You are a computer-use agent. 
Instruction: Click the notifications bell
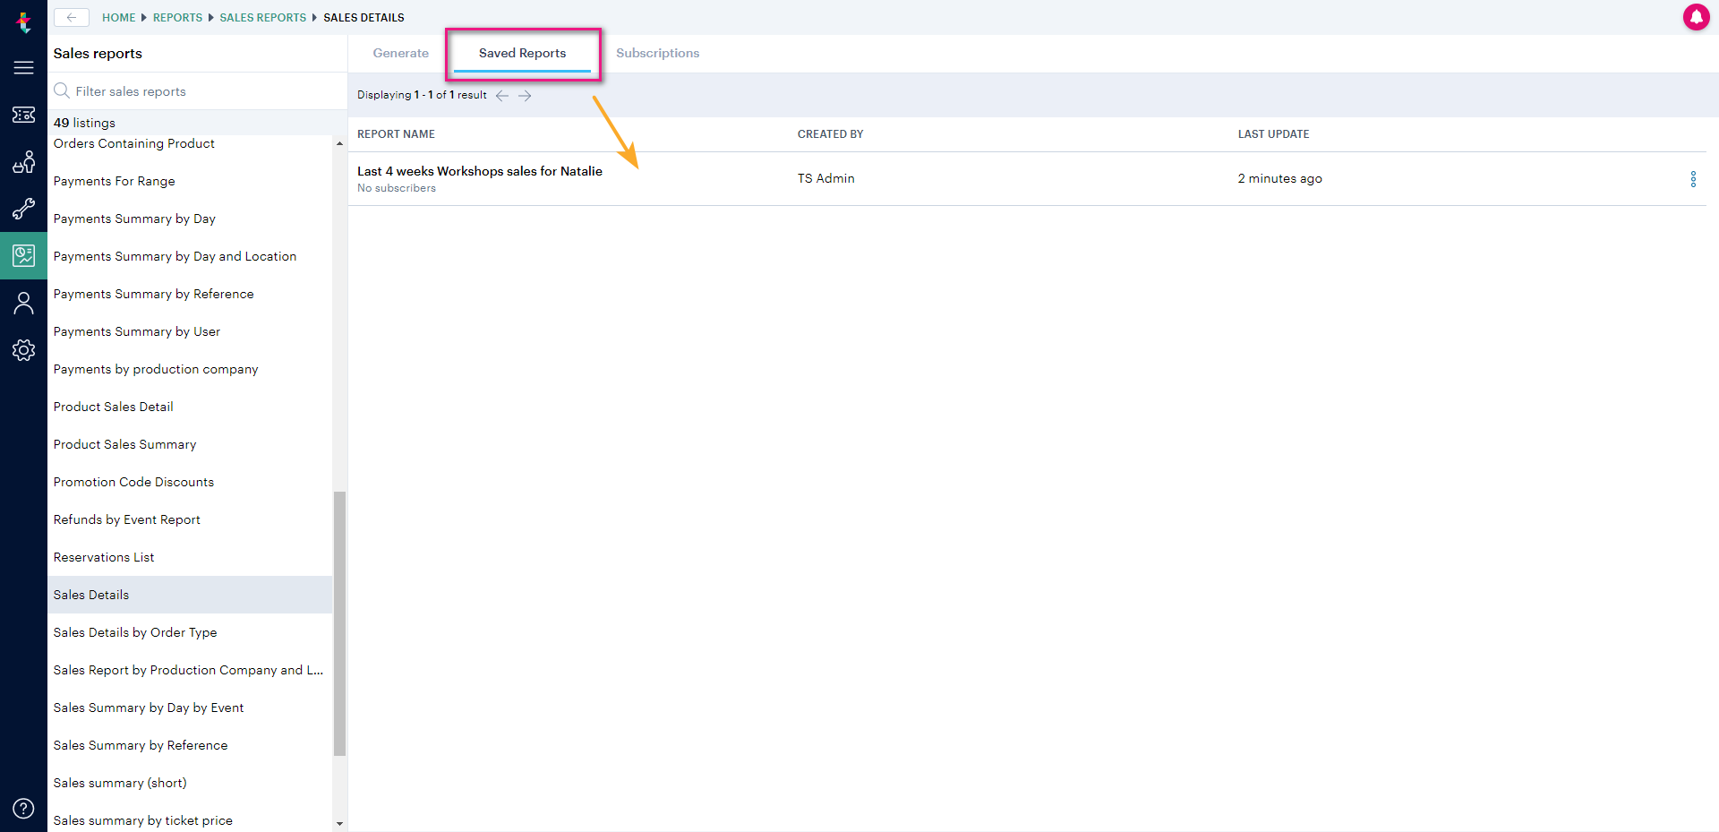pos(1697,17)
